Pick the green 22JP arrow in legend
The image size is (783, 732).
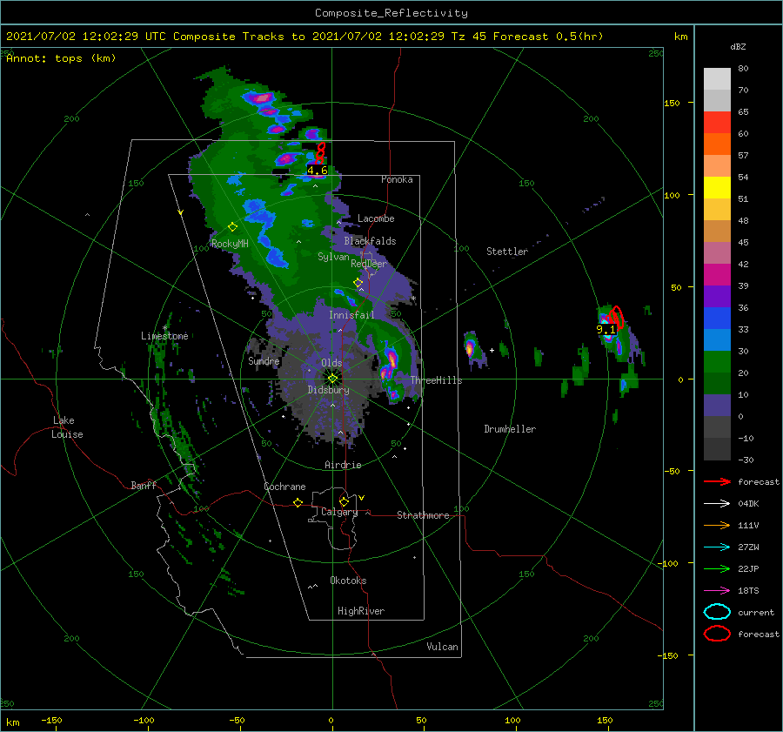pos(717,568)
